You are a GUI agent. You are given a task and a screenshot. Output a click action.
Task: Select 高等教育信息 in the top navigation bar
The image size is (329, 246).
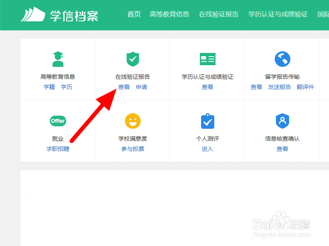[x=170, y=14]
